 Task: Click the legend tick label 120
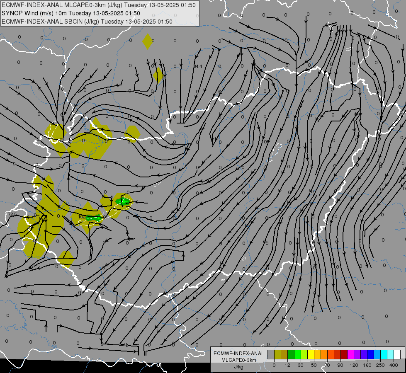[354, 365]
